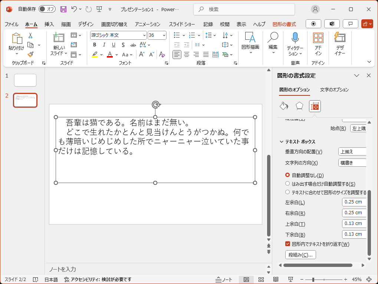
Task: Click the Dictate microphone icon
Action: pos(295,37)
